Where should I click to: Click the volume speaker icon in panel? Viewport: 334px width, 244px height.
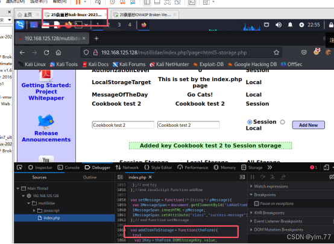(279, 25)
